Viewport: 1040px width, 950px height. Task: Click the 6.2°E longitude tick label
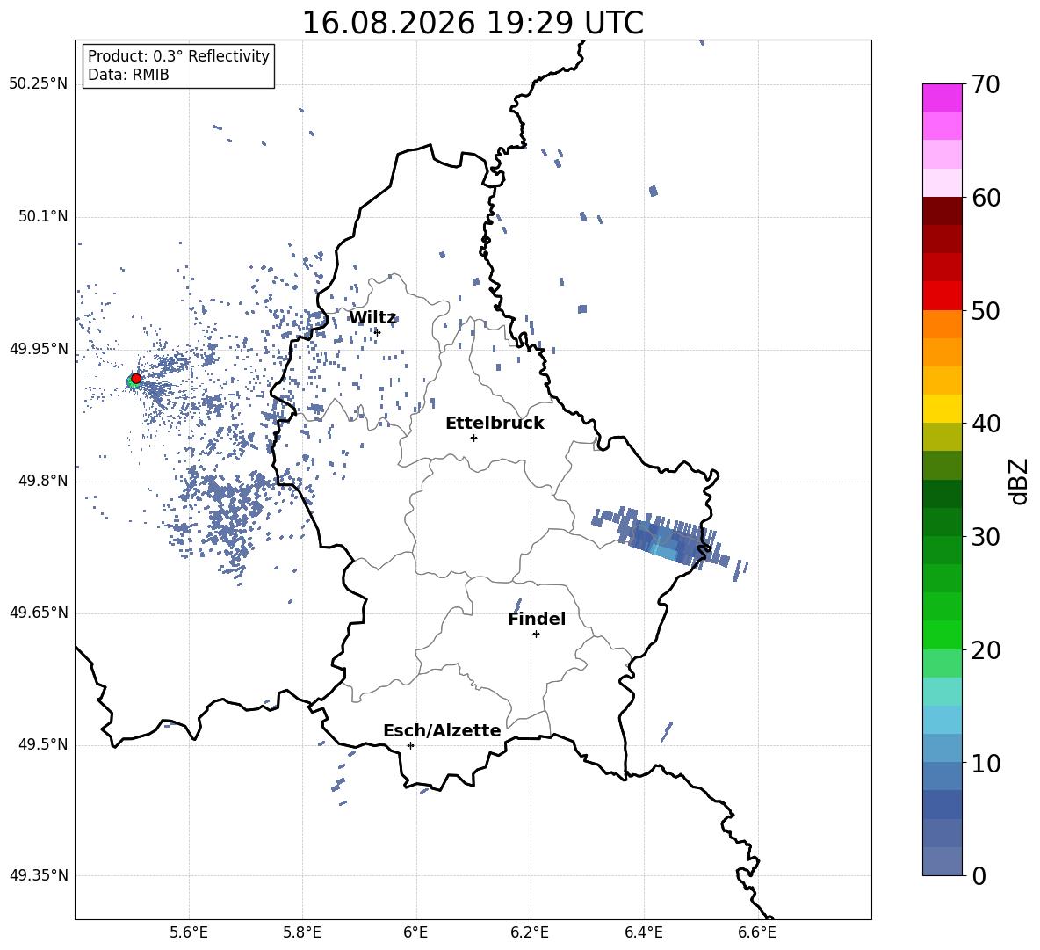[x=530, y=933]
